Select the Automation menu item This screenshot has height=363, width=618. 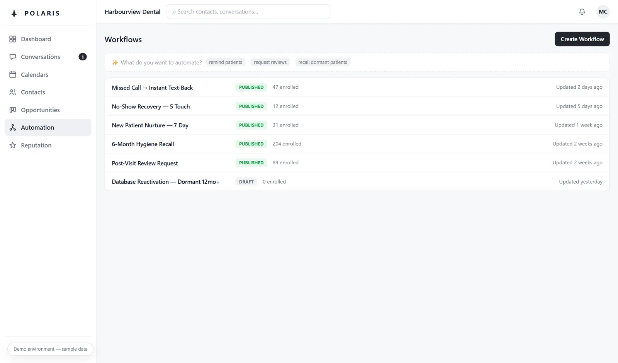tap(48, 128)
